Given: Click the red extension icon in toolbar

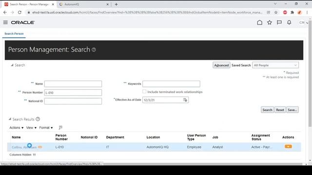Looking at the screenshot, I should coord(285,12).
